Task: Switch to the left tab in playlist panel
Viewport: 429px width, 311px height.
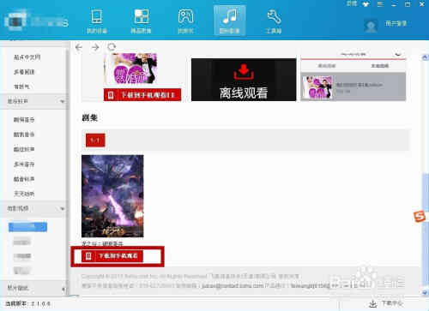Action: [x=327, y=66]
